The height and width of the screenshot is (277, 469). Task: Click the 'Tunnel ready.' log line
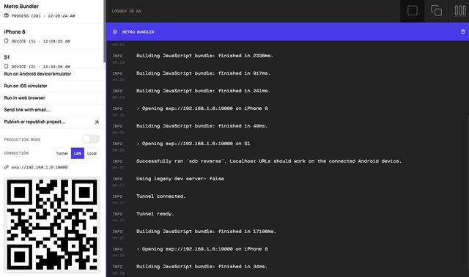point(155,214)
